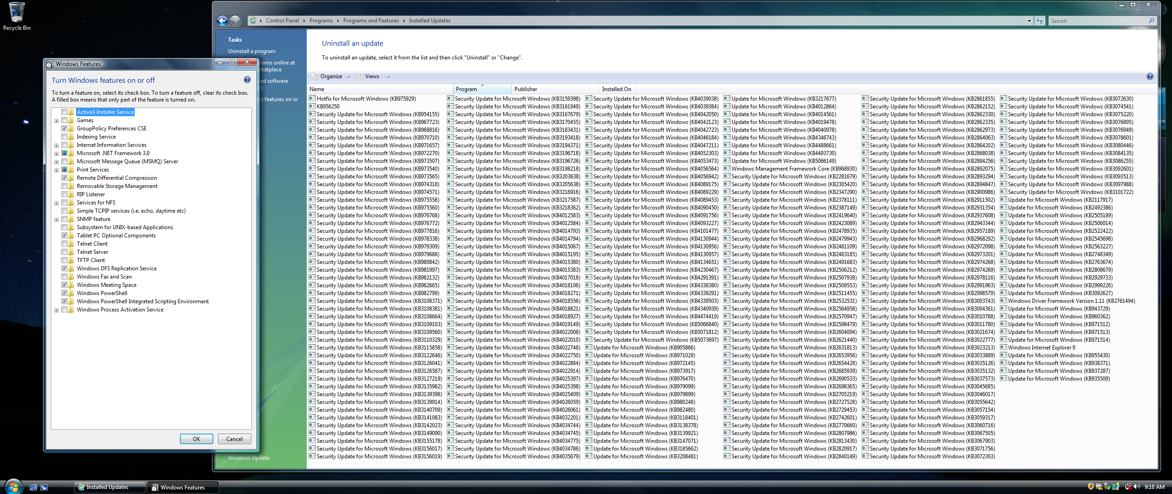The height and width of the screenshot is (494, 1172).
Task: Click the Show Desktop quick launch icon
Action: (x=33, y=487)
